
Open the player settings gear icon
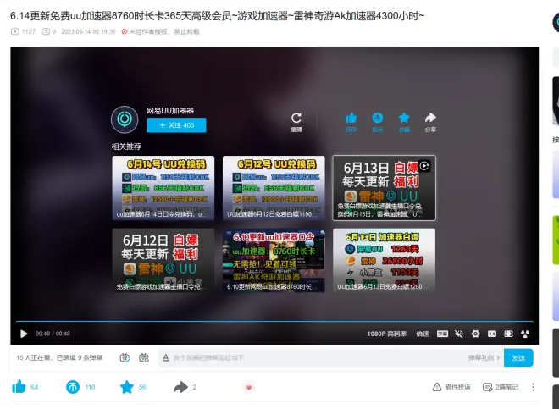click(475, 334)
